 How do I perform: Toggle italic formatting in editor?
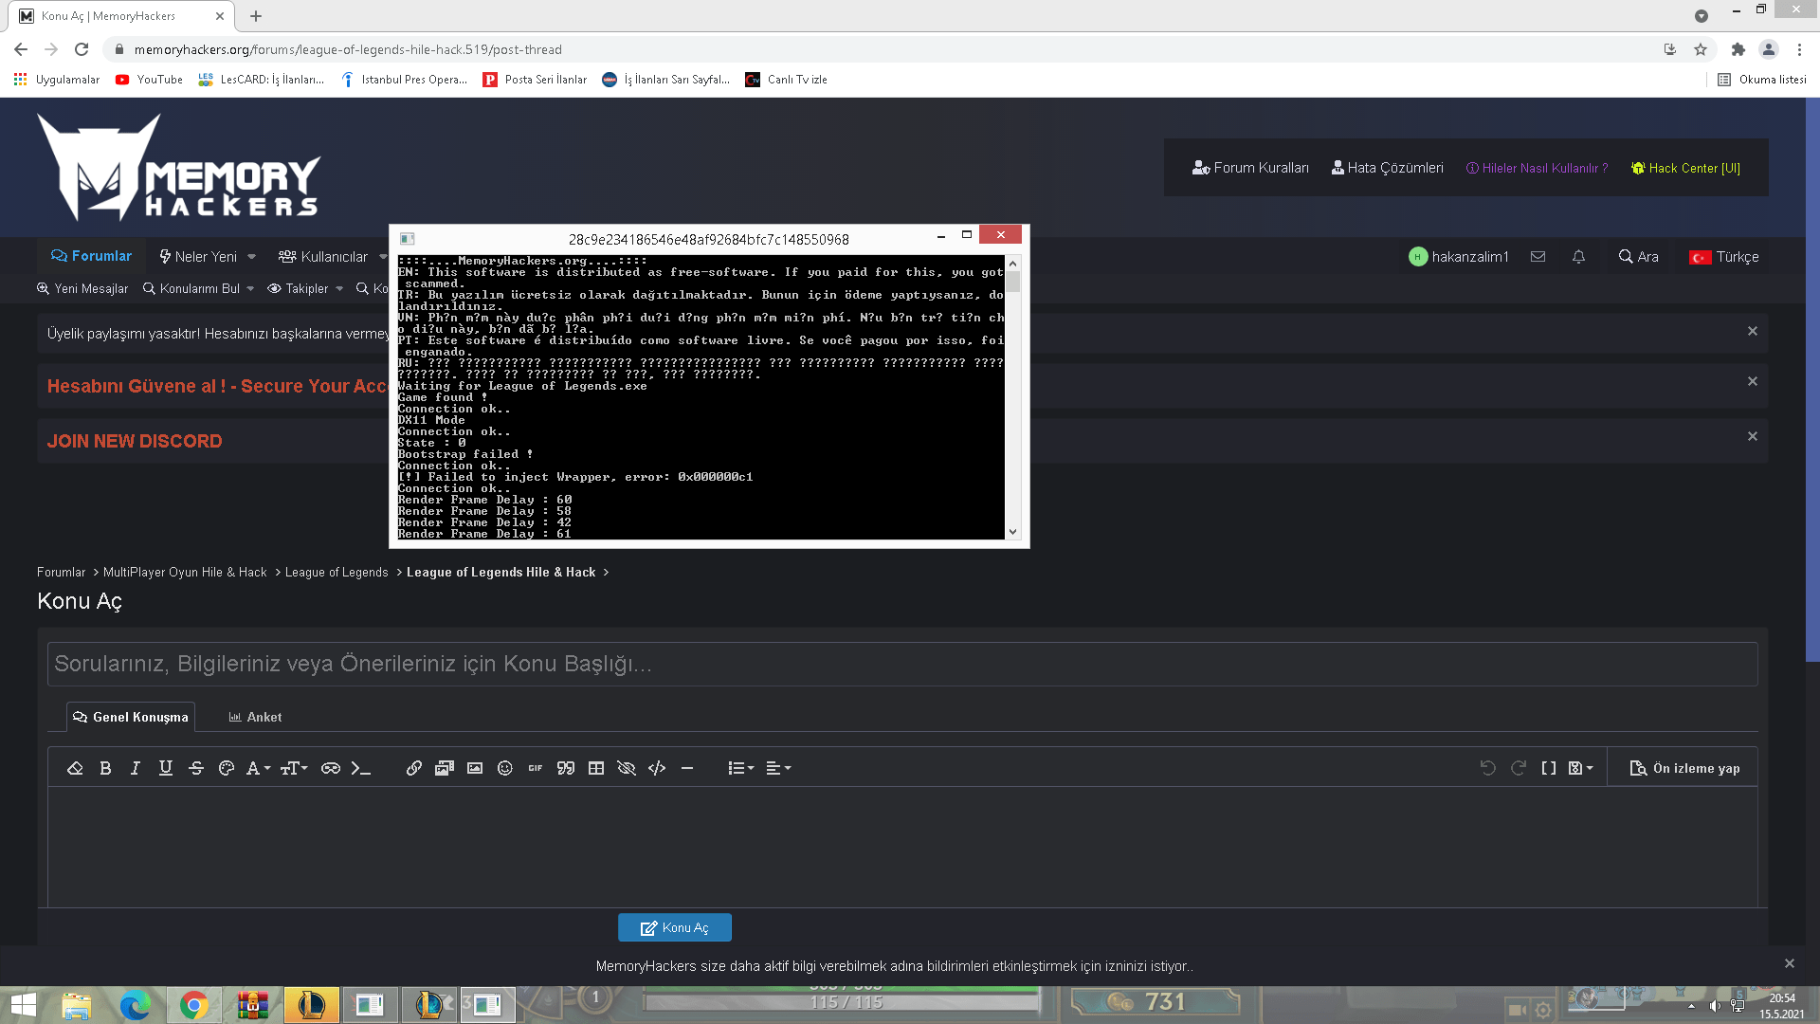coord(136,768)
